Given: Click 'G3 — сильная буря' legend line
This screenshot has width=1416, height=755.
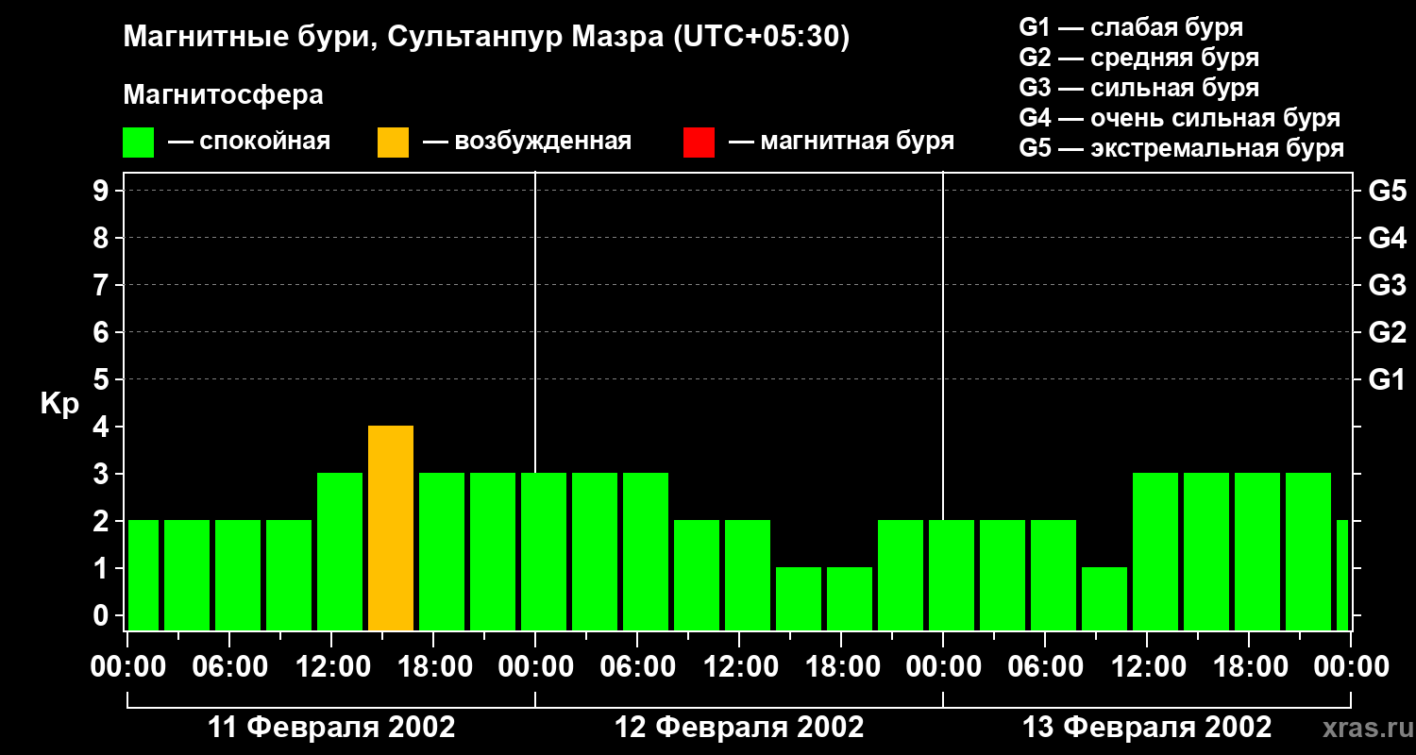Looking at the screenshot, I should pyautogui.click(x=1139, y=88).
